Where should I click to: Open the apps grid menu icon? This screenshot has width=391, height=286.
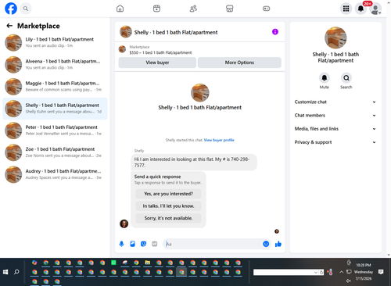pos(346,9)
